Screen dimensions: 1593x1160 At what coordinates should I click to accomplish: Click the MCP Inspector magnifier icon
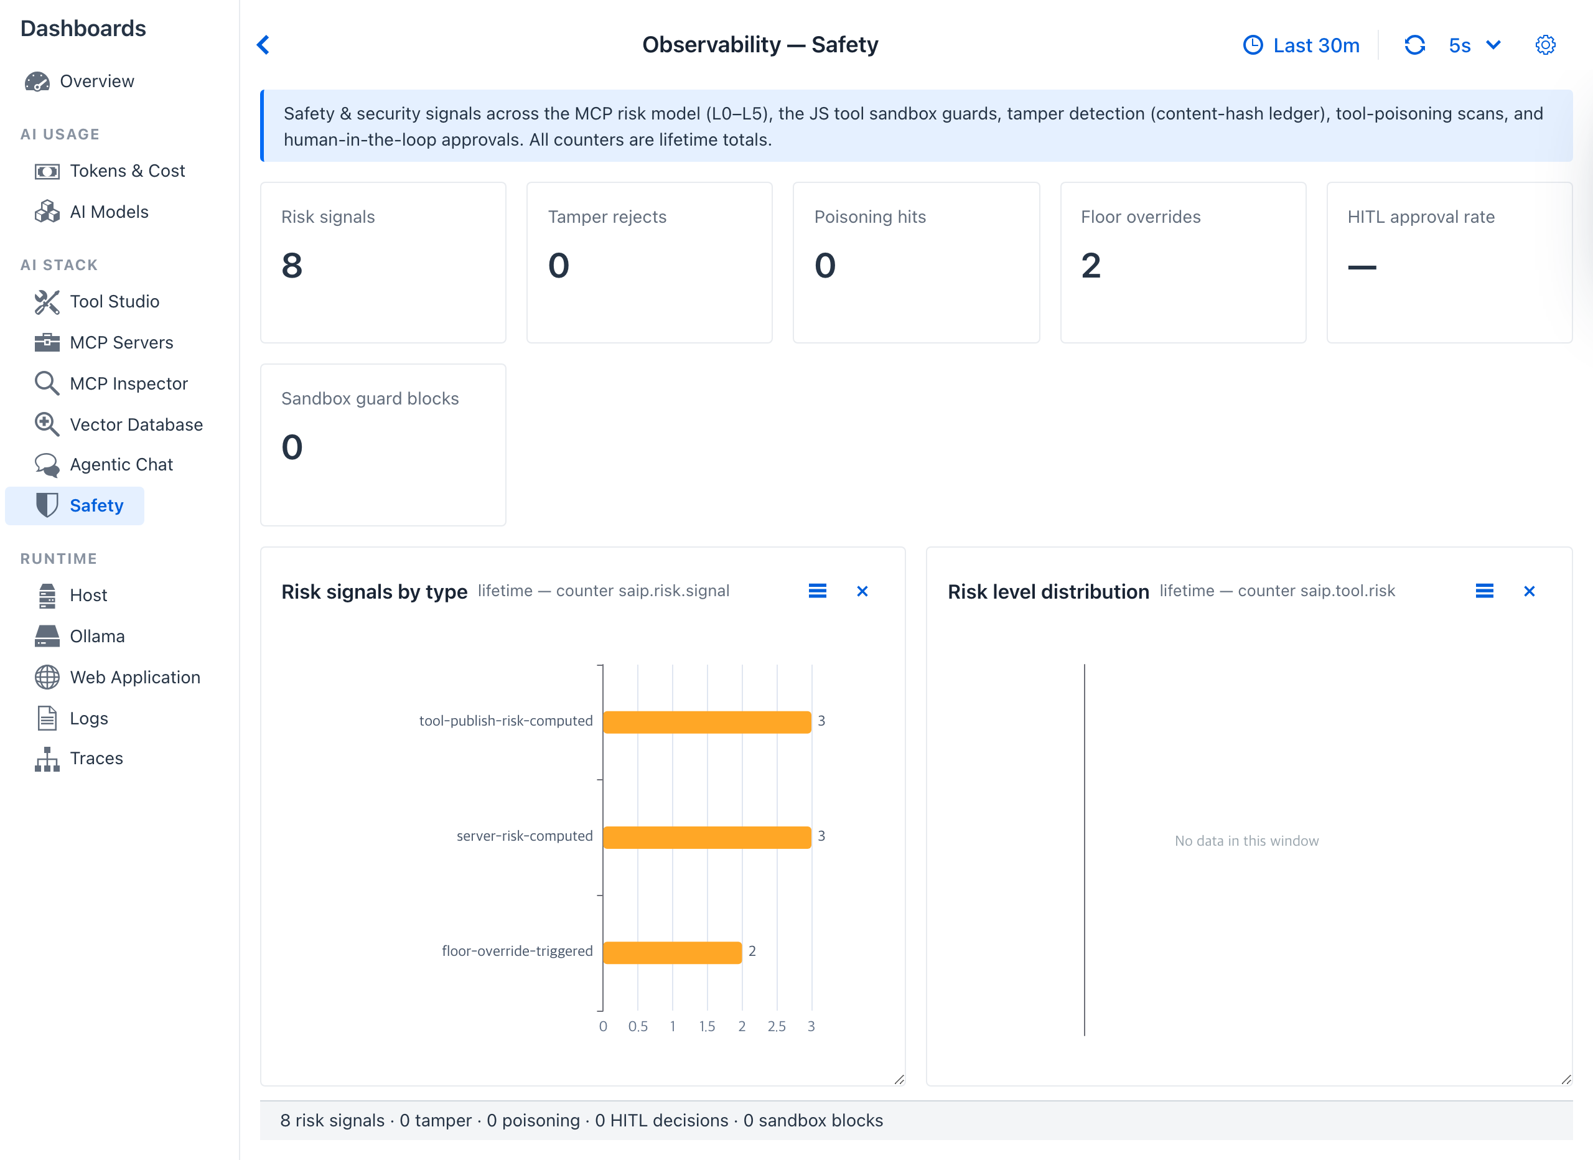point(47,383)
